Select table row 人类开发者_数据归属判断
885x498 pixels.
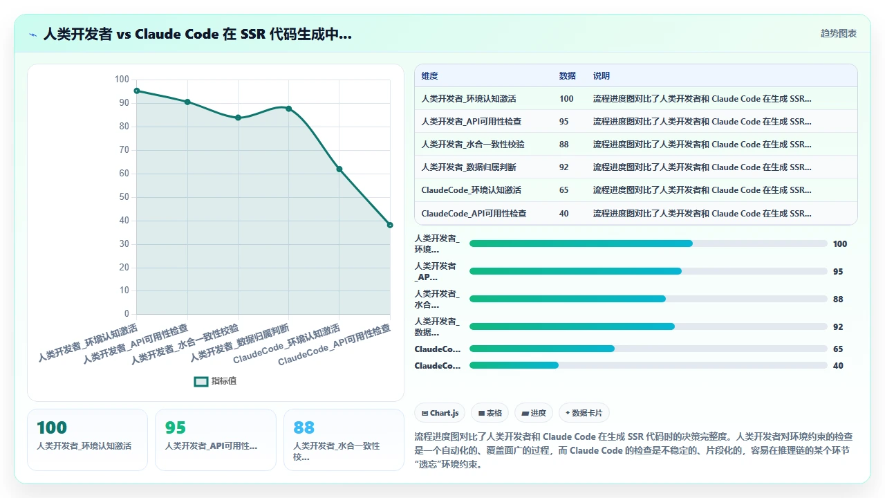point(635,167)
